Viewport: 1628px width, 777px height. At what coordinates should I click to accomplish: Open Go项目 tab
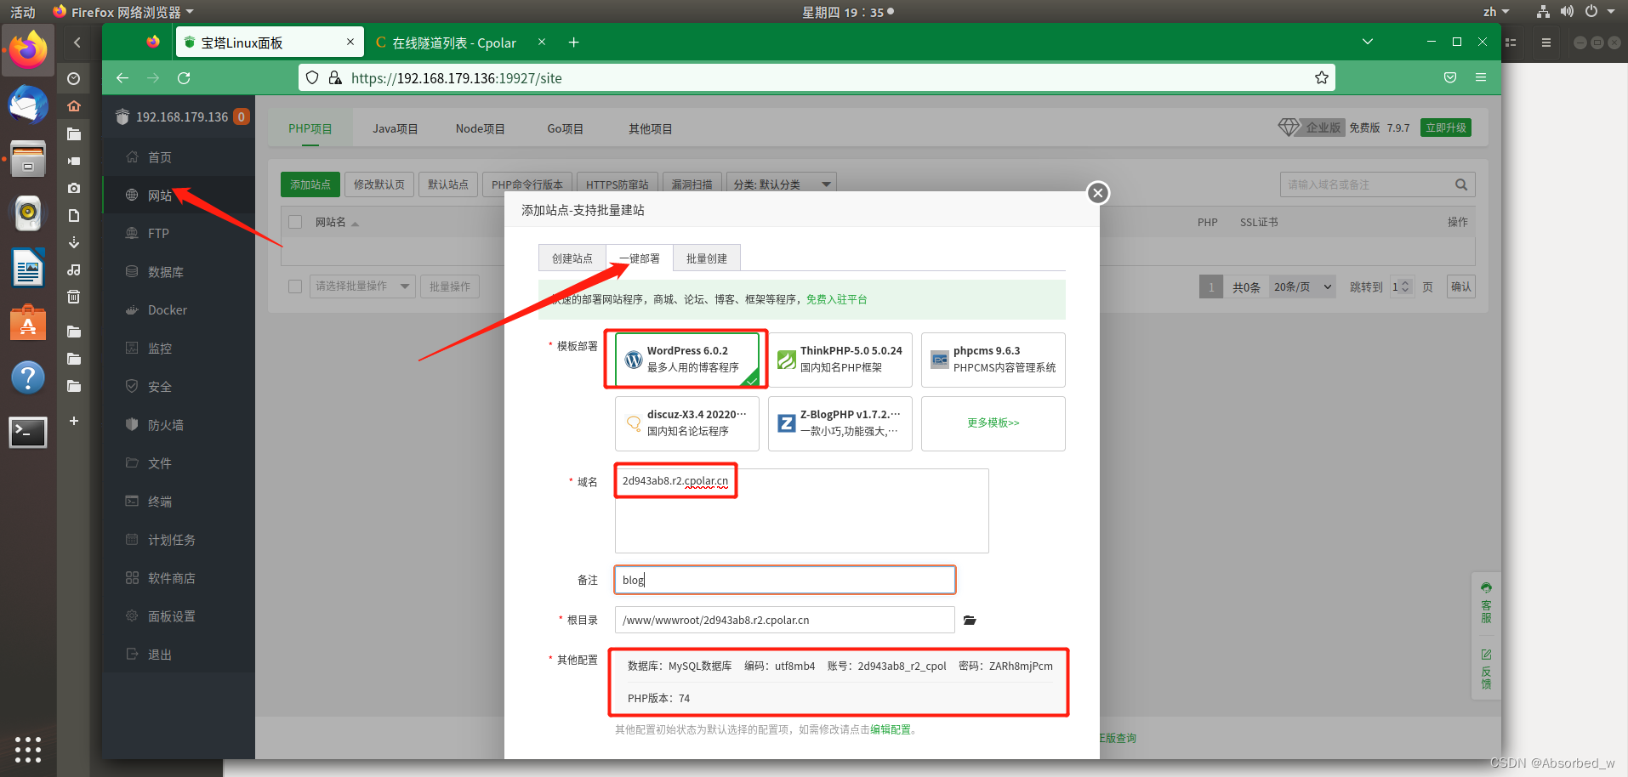566,129
